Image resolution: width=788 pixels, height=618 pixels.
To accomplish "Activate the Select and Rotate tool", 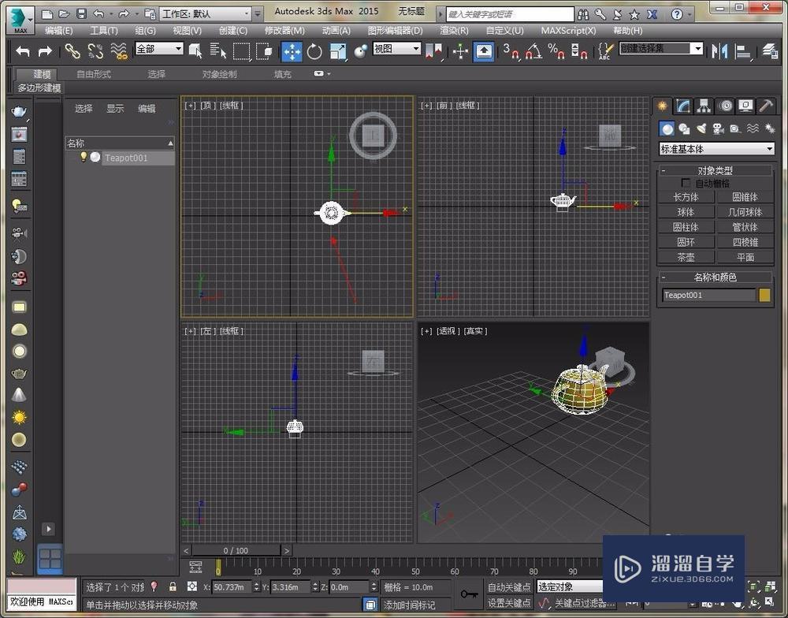I will tap(314, 51).
